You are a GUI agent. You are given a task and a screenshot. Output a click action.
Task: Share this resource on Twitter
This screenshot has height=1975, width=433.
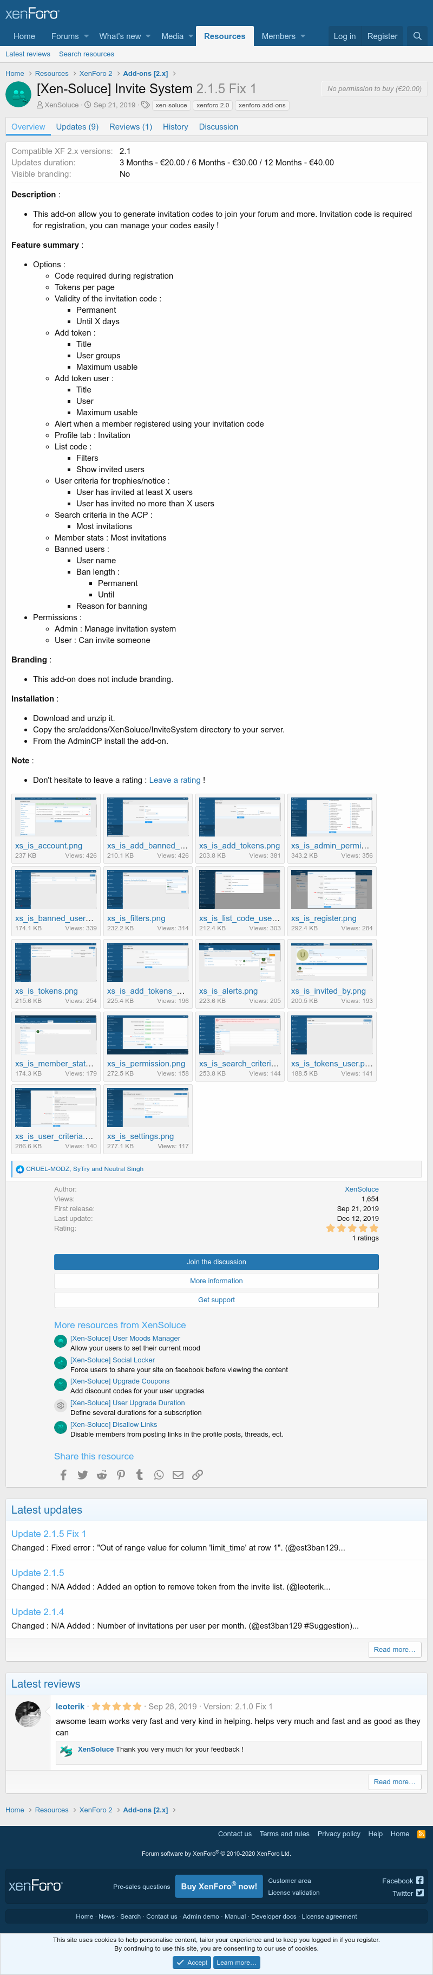pyautogui.click(x=83, y=1475)
